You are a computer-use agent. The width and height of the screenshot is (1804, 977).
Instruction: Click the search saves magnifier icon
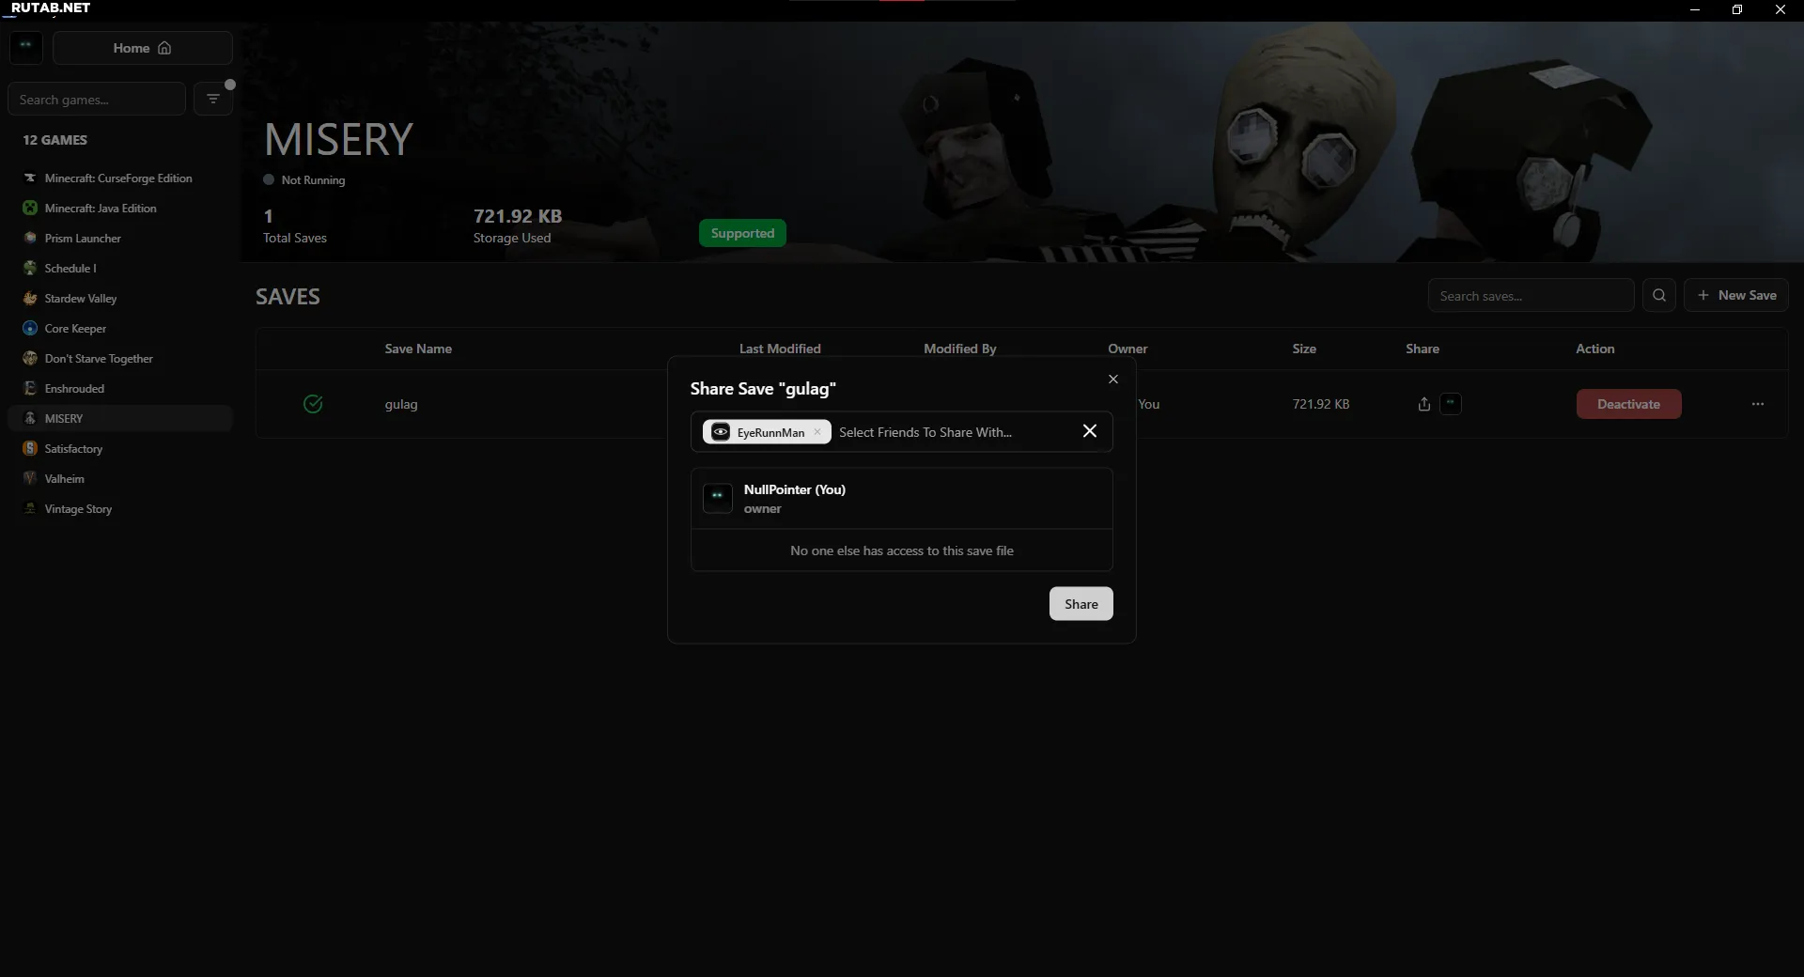[x=1658, y=295]
